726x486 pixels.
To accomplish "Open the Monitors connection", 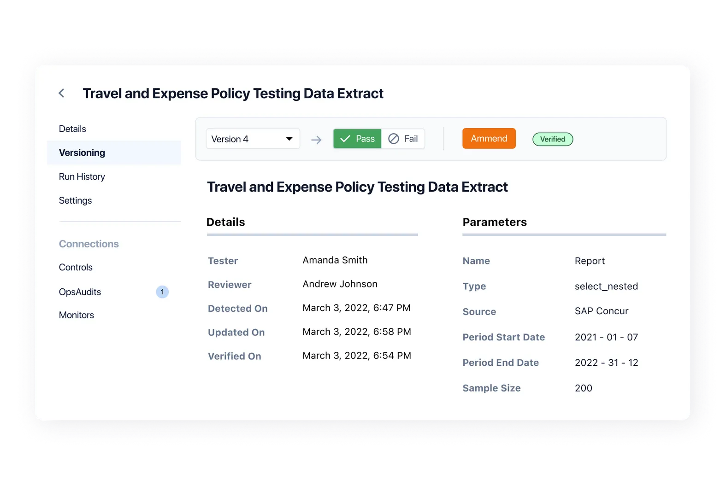I will coord(77,316).
